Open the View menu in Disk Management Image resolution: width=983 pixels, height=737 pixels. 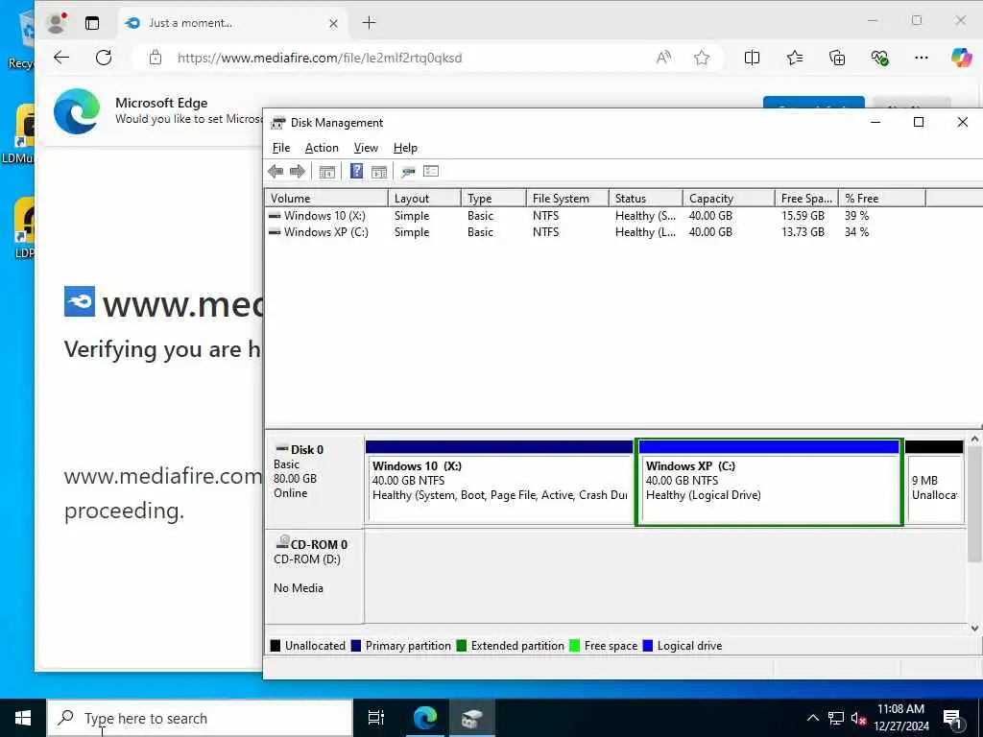[x=366, y=148]
